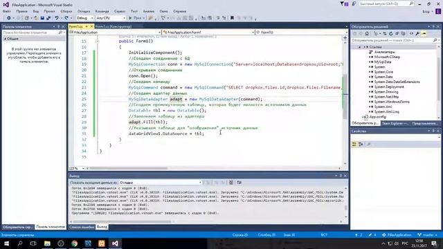
Task: Click the Save file toolbar icon
Action: [x=42, y=18]
